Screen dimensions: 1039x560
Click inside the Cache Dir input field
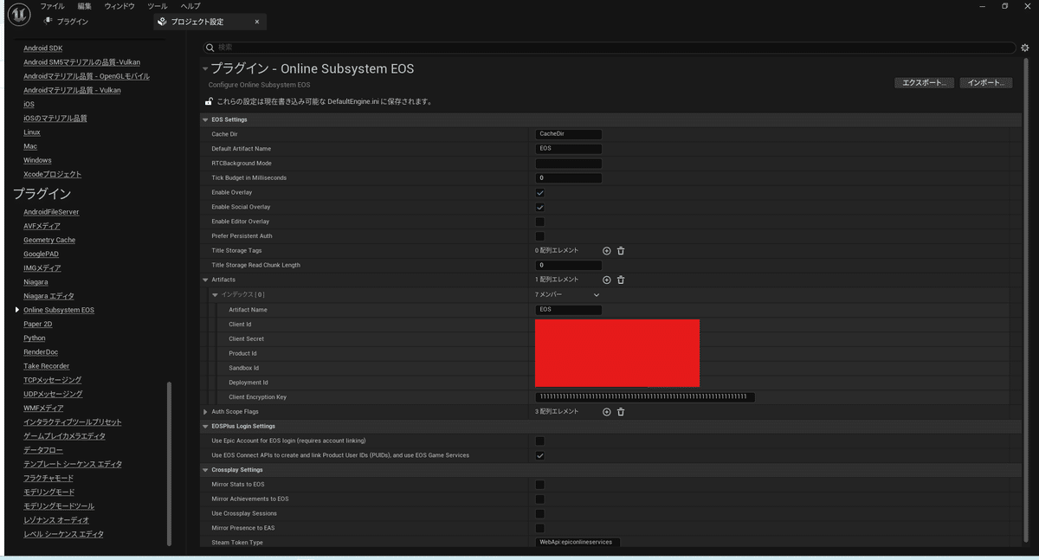click(x=568, y=134)
